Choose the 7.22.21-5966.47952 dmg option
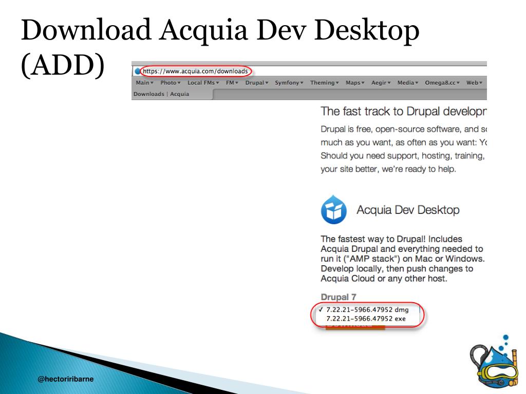Screen dimensions: 526x394 click(x=367, y=310)
